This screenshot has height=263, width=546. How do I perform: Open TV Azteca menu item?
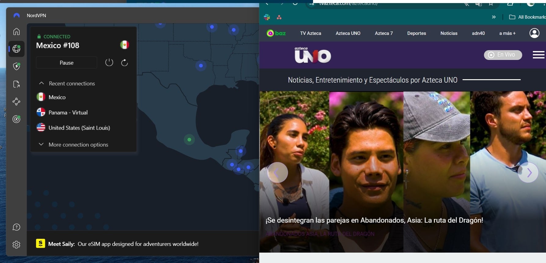coord(311,33)
